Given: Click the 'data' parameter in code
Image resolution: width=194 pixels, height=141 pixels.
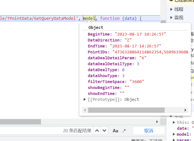Looking at the screenshot, I should tap(129, 18).
